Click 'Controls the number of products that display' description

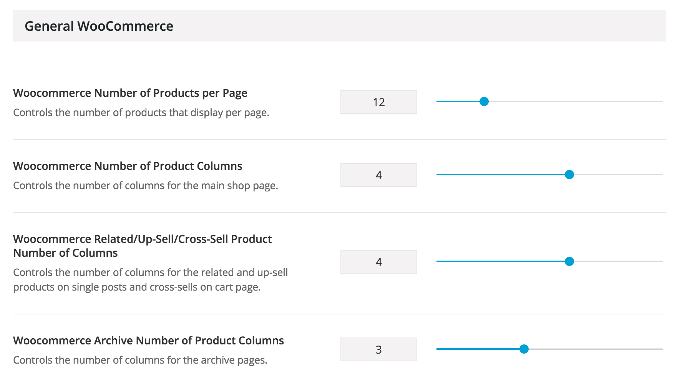coord(141,113)
